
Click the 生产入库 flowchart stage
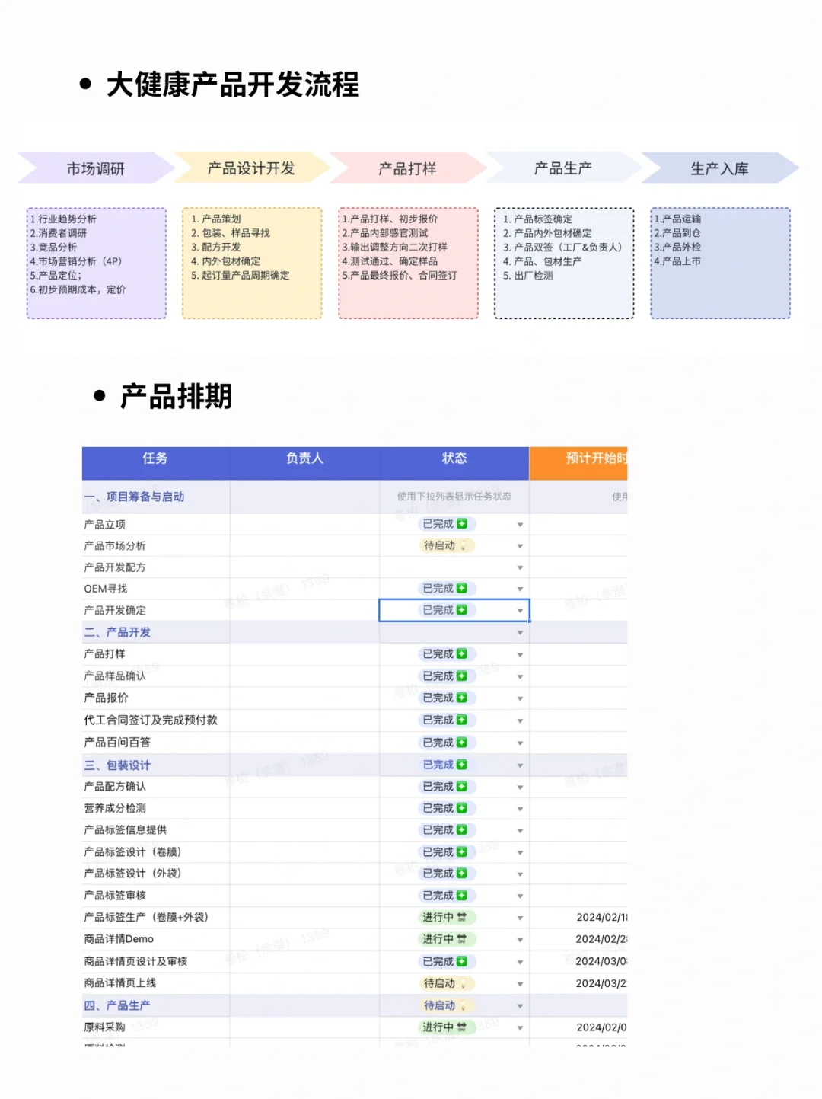719,168
